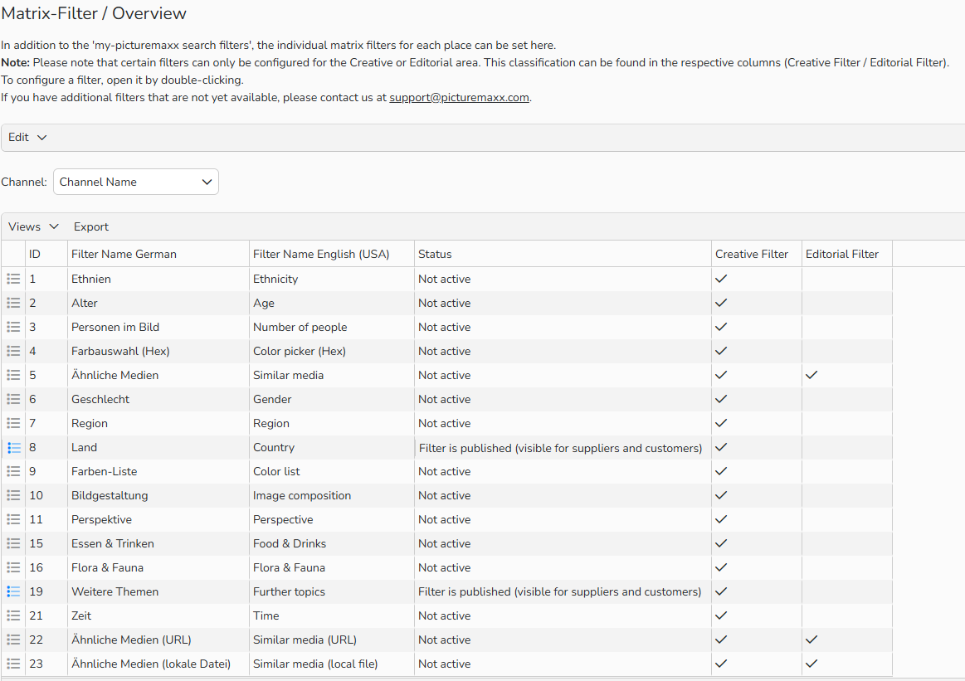Select the 'Perspective' English name cell
965x681 pixels.
(x=332, y=519)
